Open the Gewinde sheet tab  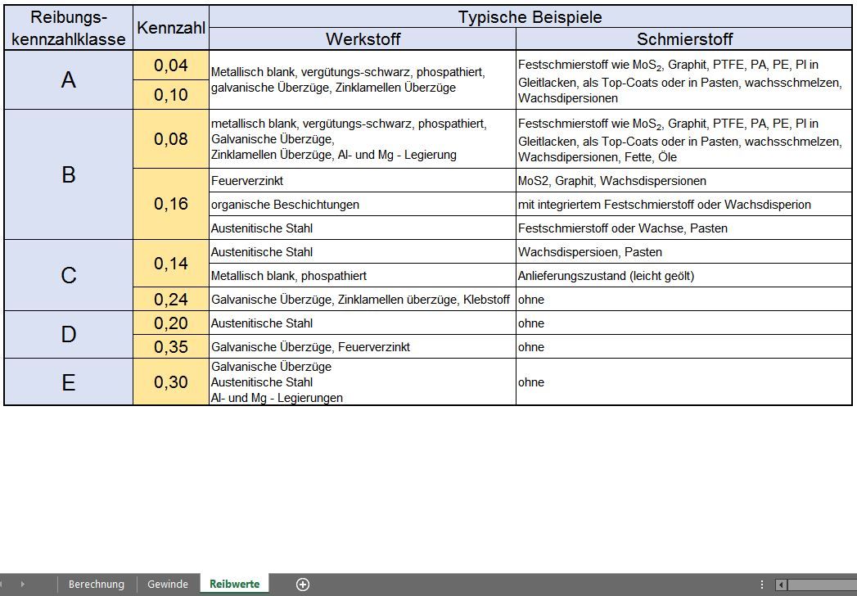pyautogui.click(x=167, y=584)
